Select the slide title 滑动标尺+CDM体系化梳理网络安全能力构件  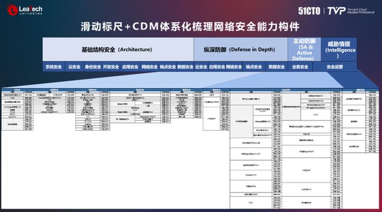[x=190, y=26]
